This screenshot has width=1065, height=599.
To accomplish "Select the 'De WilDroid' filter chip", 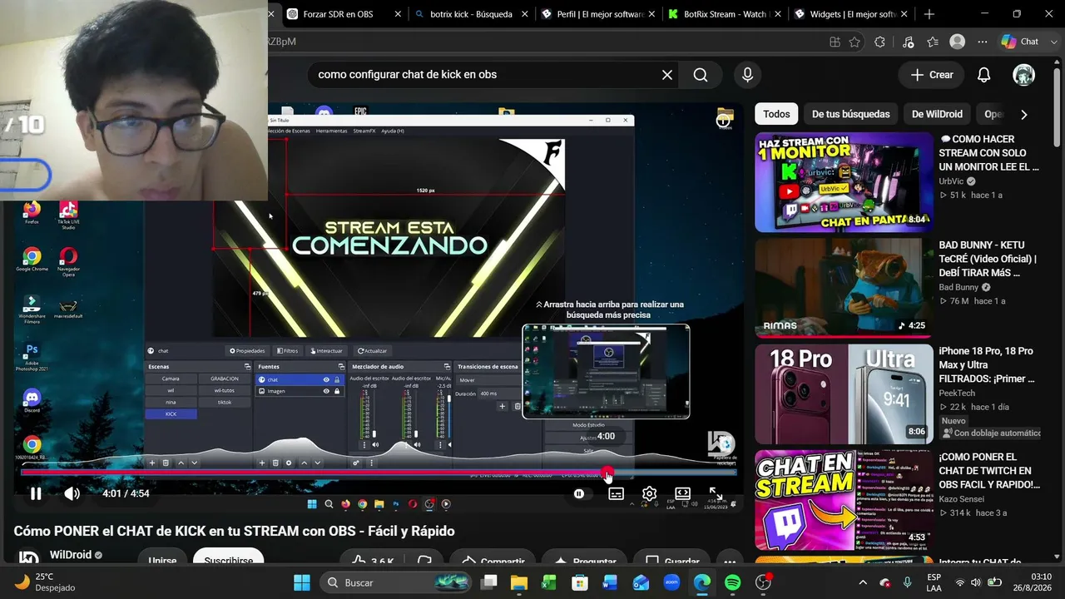I will (x=937, y=114).
